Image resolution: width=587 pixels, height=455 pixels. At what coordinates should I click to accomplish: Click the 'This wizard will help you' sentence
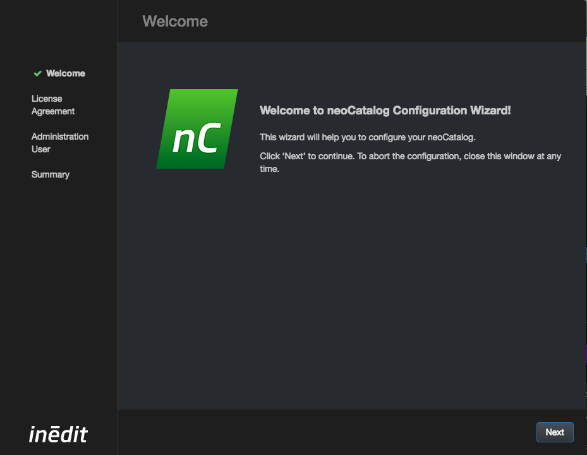pyautogui.click(x=368, y=137)
